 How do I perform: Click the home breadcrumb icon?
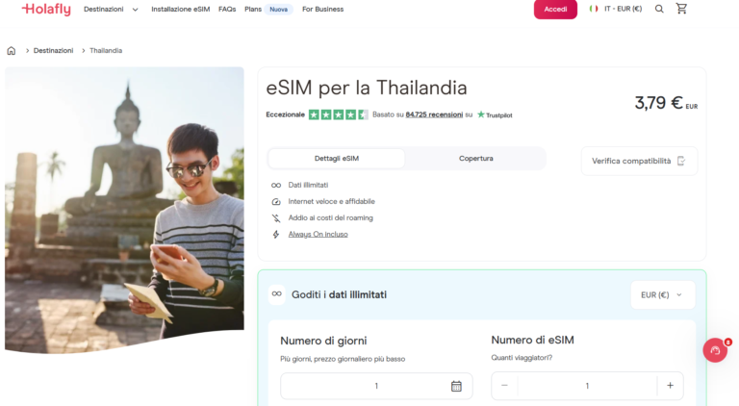(x=12, y=50)
